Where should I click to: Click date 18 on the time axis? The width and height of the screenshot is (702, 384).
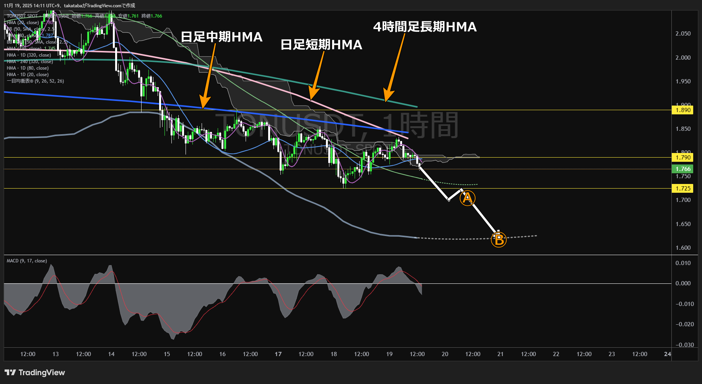(x=334, y=354)
